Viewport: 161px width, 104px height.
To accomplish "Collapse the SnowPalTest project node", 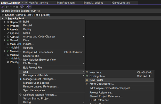I will pos(2,19).
